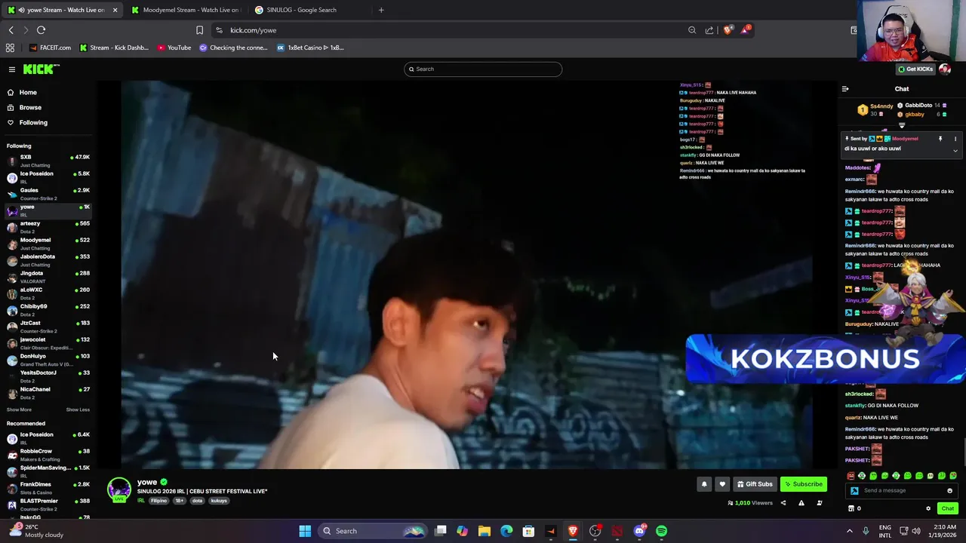The image size is (966, 543).
Task: Open Spotify from the taskbar
Action: tap(661, 531)
